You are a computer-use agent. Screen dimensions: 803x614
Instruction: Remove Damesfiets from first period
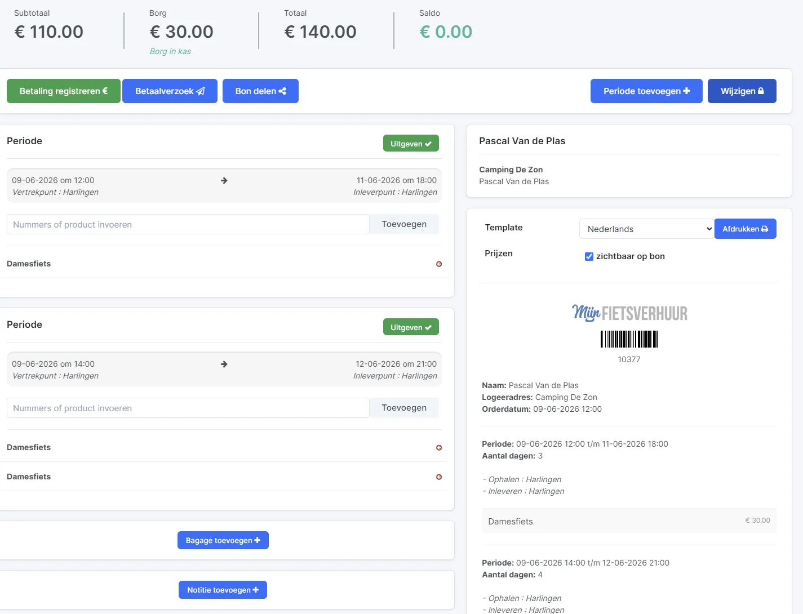point(439,264)
